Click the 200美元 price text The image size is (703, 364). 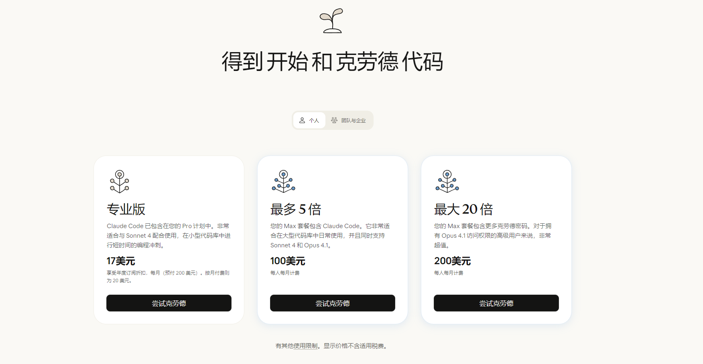coord(452,261)
